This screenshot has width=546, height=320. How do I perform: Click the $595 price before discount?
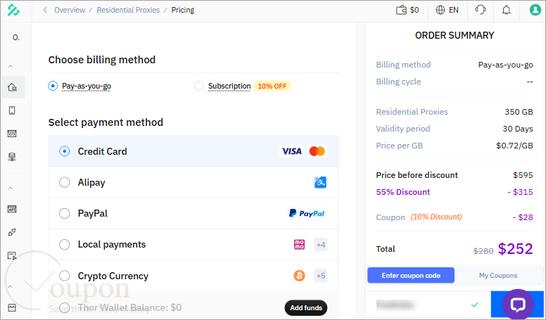pyautogui.click(x=523, y=175)
